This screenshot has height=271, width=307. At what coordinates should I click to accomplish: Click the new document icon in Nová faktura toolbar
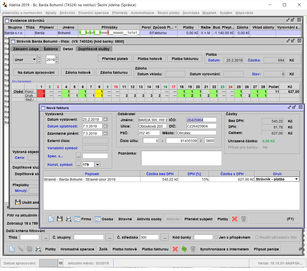51,219
